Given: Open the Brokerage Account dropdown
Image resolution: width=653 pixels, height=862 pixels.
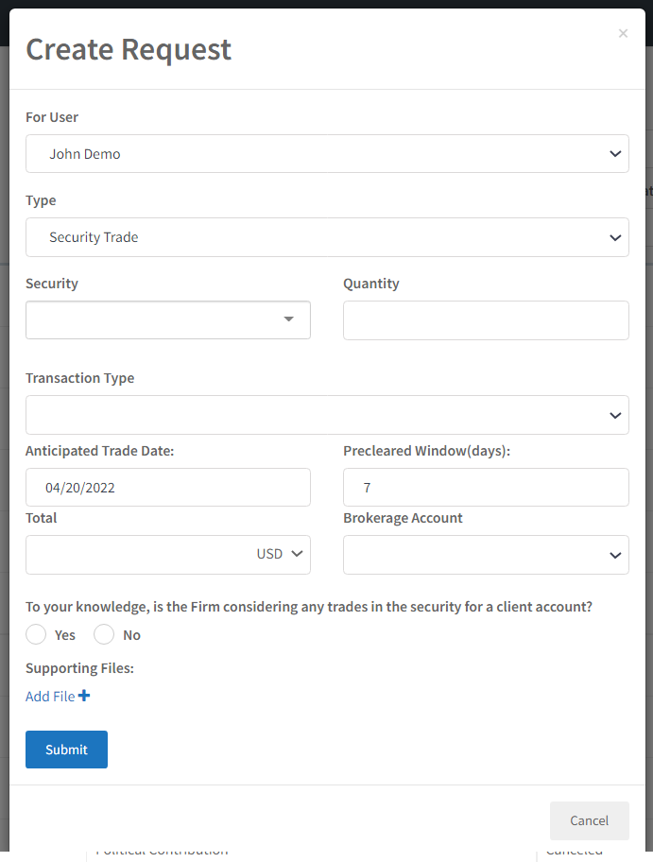Looking at the screenshot, I should [x=486, y=555].
